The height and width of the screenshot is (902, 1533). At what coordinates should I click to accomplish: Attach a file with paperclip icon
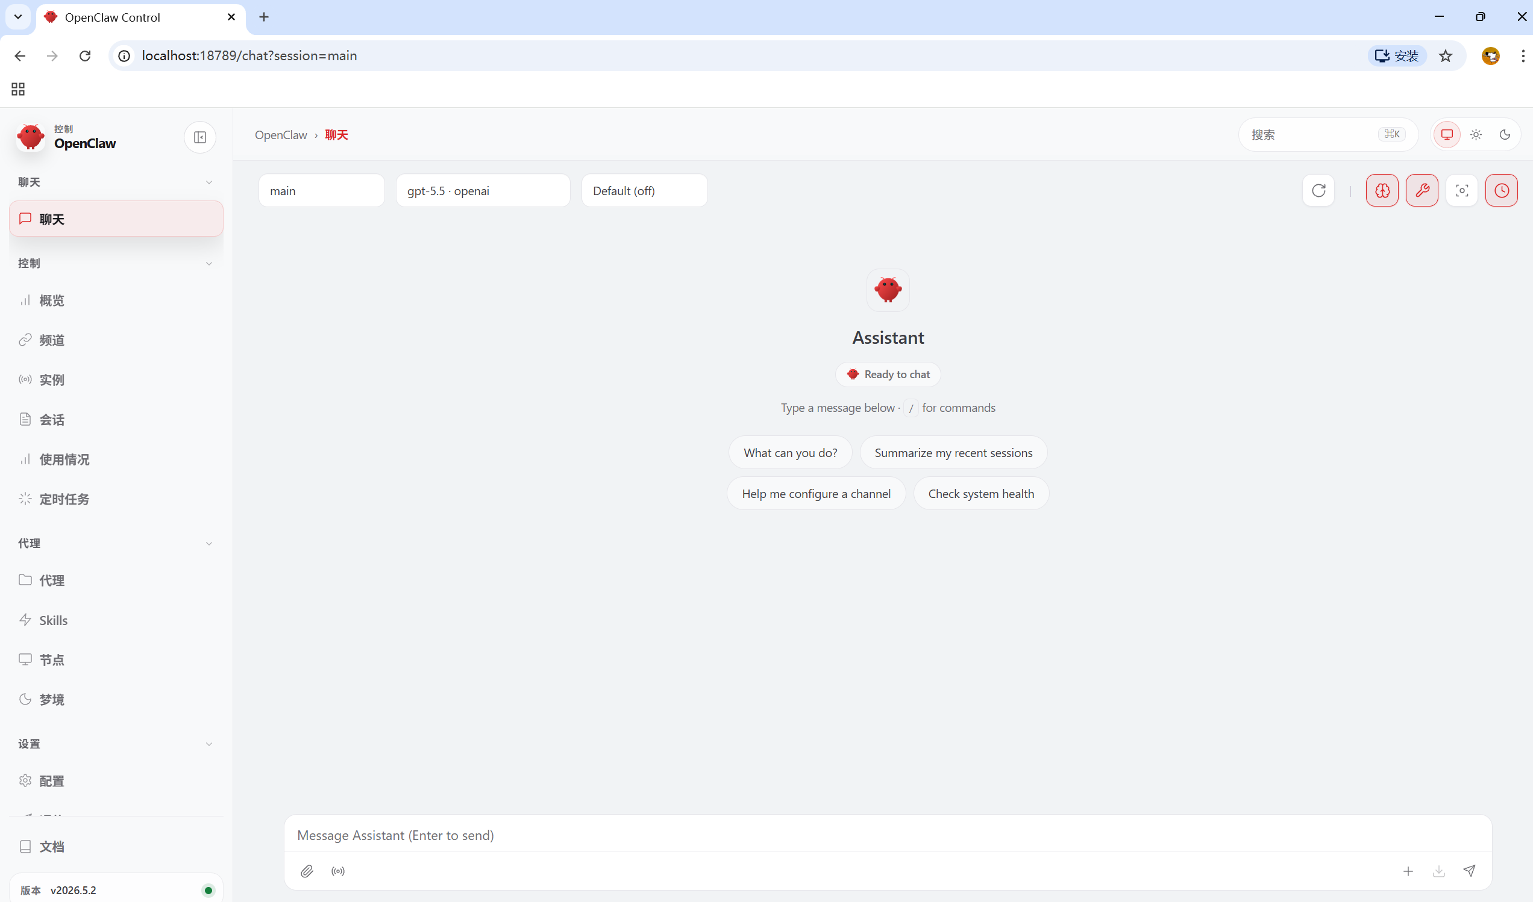(x=307, y=871)
